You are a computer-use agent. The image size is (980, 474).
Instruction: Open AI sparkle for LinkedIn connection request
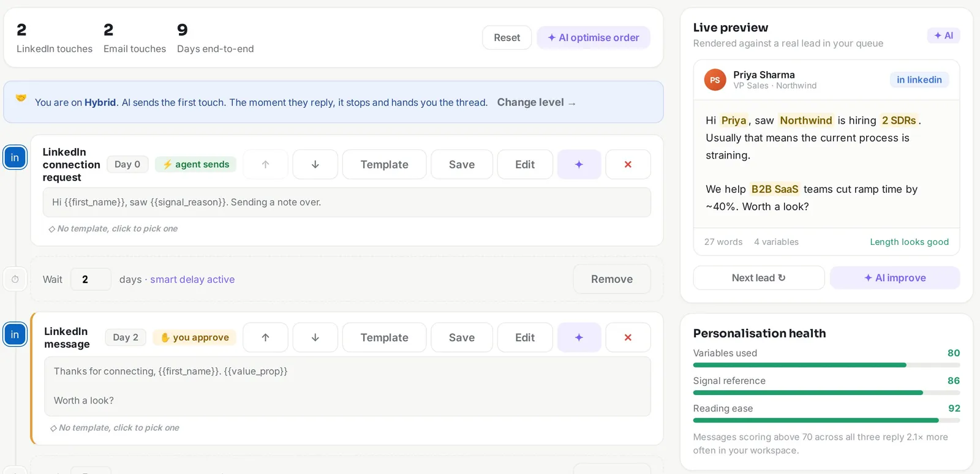(579, 164)
